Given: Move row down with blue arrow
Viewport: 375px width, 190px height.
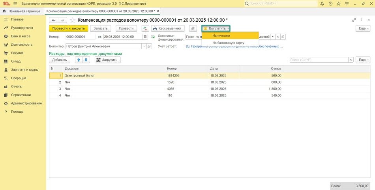Looking at the screenshot, I should pyautogui.click(x=86, y=60).
